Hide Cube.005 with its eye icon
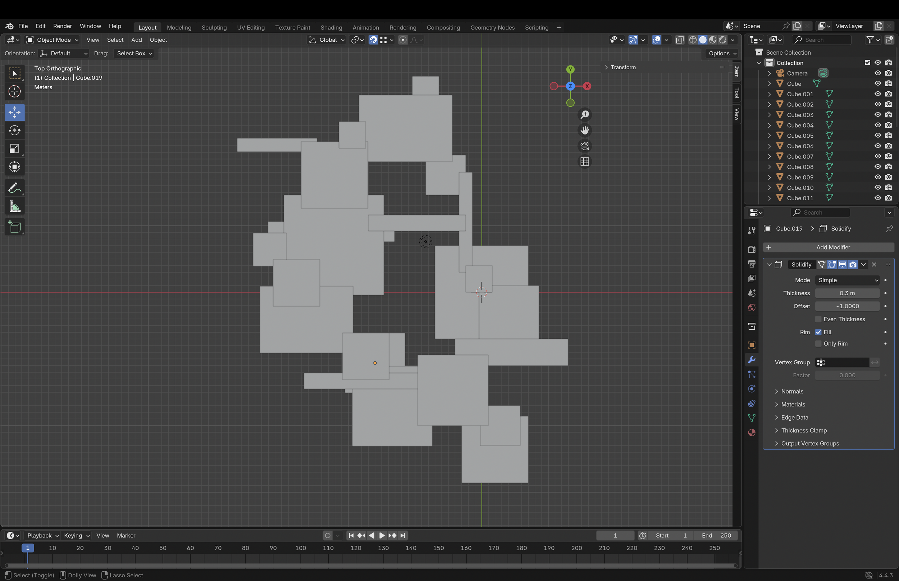899x581 pixels. (x=877, y=136)
